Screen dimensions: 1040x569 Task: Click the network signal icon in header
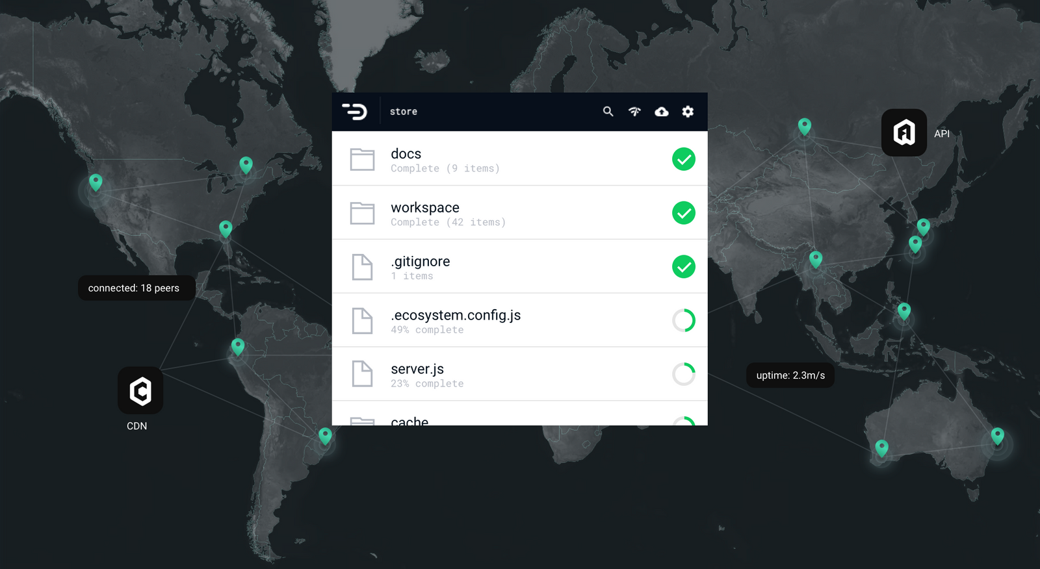pos(634,112)
